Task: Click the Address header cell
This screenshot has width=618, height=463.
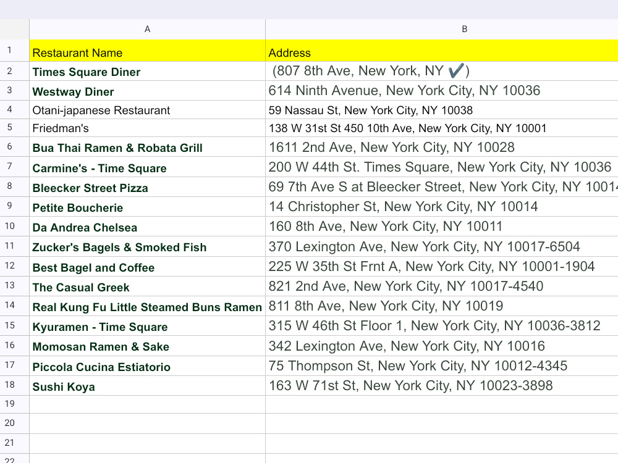Action: pos(442,51)
